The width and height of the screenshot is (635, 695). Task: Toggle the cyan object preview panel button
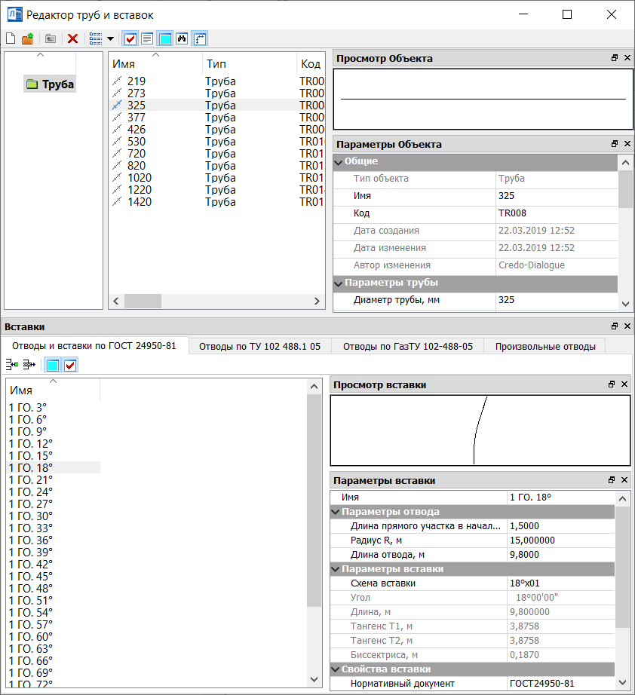165,39
